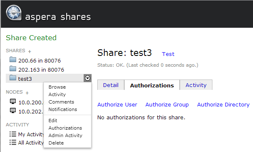Click the monitor icon for node 10.0.200
Image resolution: width=253 pixels, height=152 pixels.
click(13, 101)
